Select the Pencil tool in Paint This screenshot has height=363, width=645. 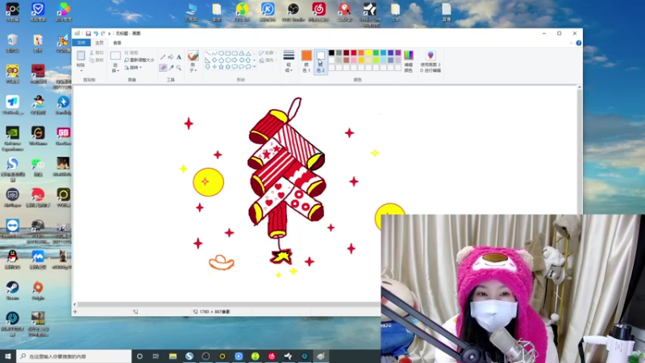pyautogui.click(x=163, y=56)
